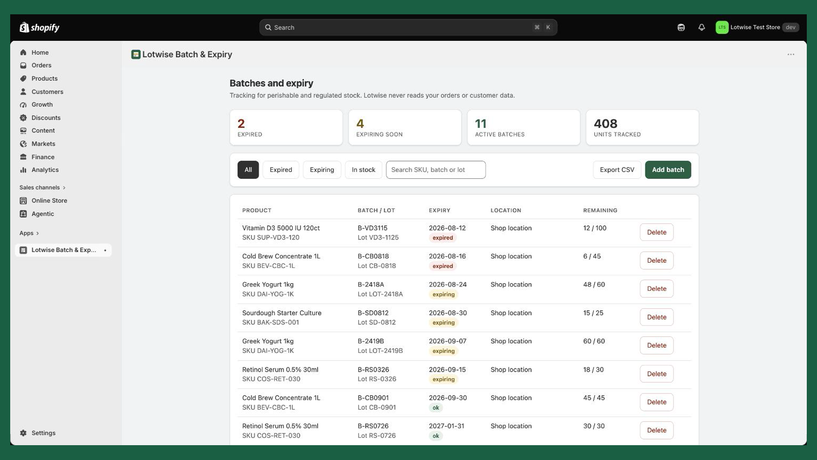Screen dimensions: 817x460
Task: Click the Units Tracked count card
Action: tap(642, 128)
